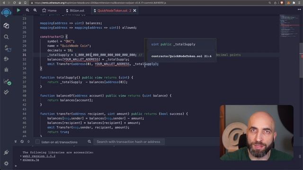Click the mapping balances declaration line 24
Viewport: 303px width, 170px height.
tap(71, 23)
